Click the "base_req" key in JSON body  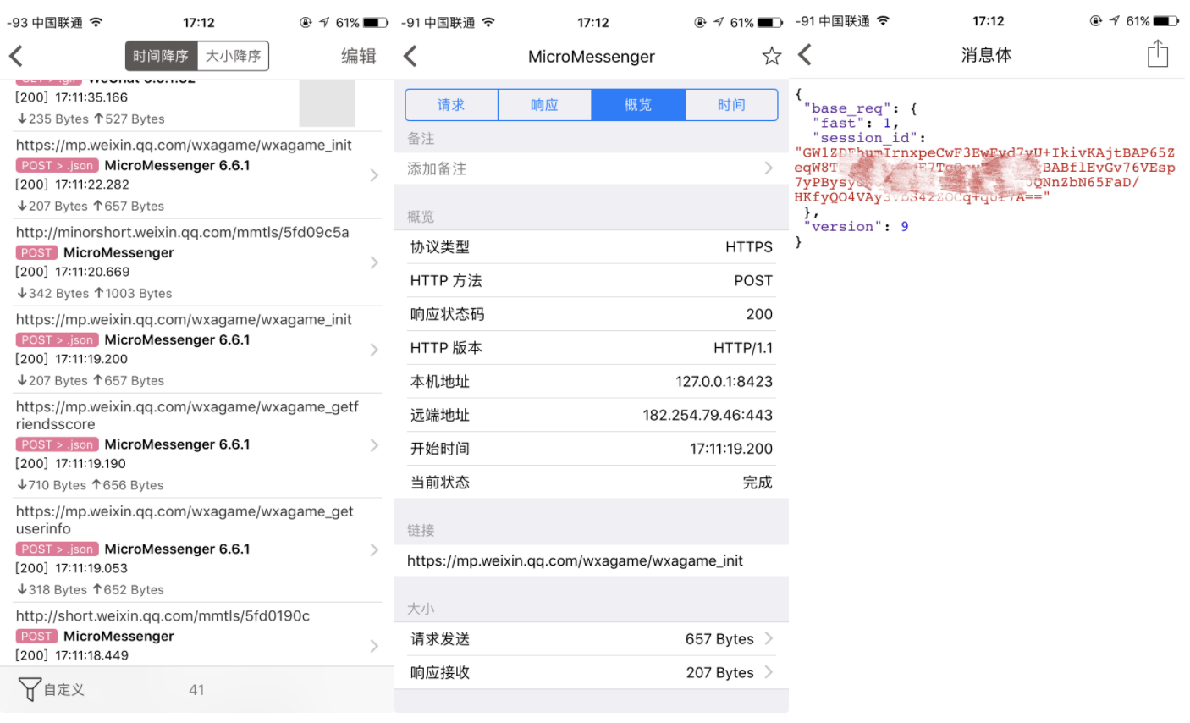pyautogui.click(x=847, y=108)
